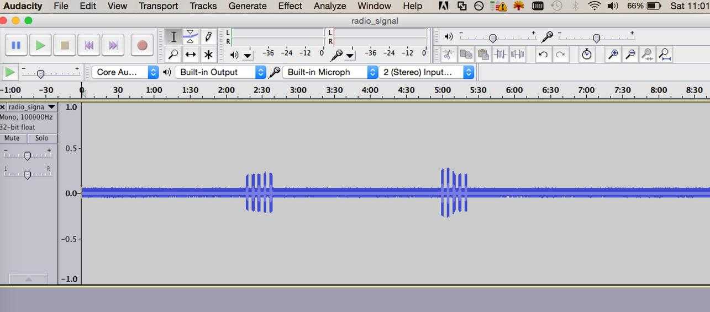710x312 pixels.
Task: Zoom in with the plus magnifier
Action: 613,54
